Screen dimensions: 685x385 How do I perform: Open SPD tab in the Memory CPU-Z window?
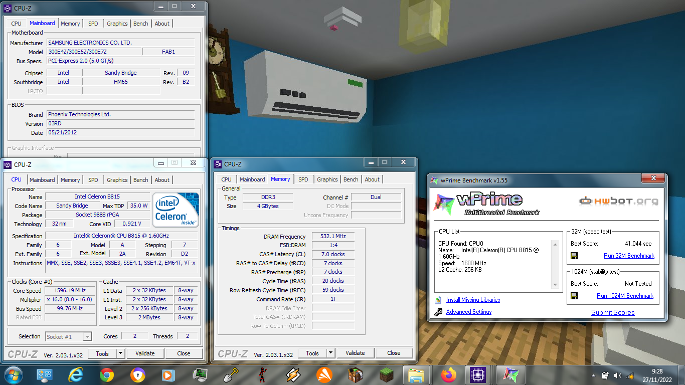(x=303, y=179)
